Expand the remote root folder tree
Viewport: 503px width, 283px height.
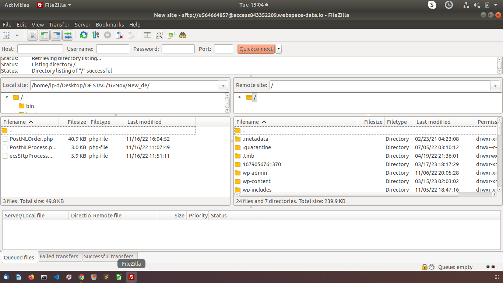coord(240,97)
